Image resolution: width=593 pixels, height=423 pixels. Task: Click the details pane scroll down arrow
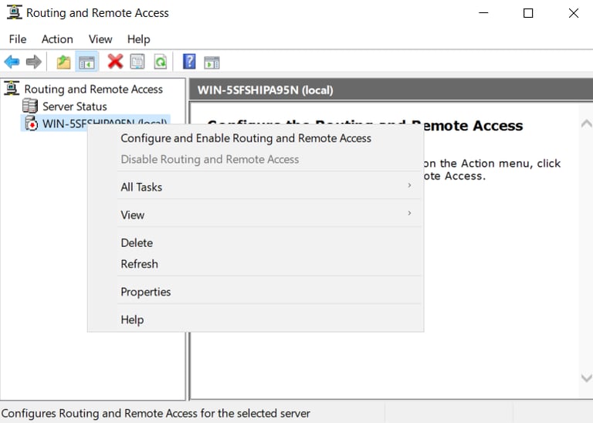pos(585,377)
